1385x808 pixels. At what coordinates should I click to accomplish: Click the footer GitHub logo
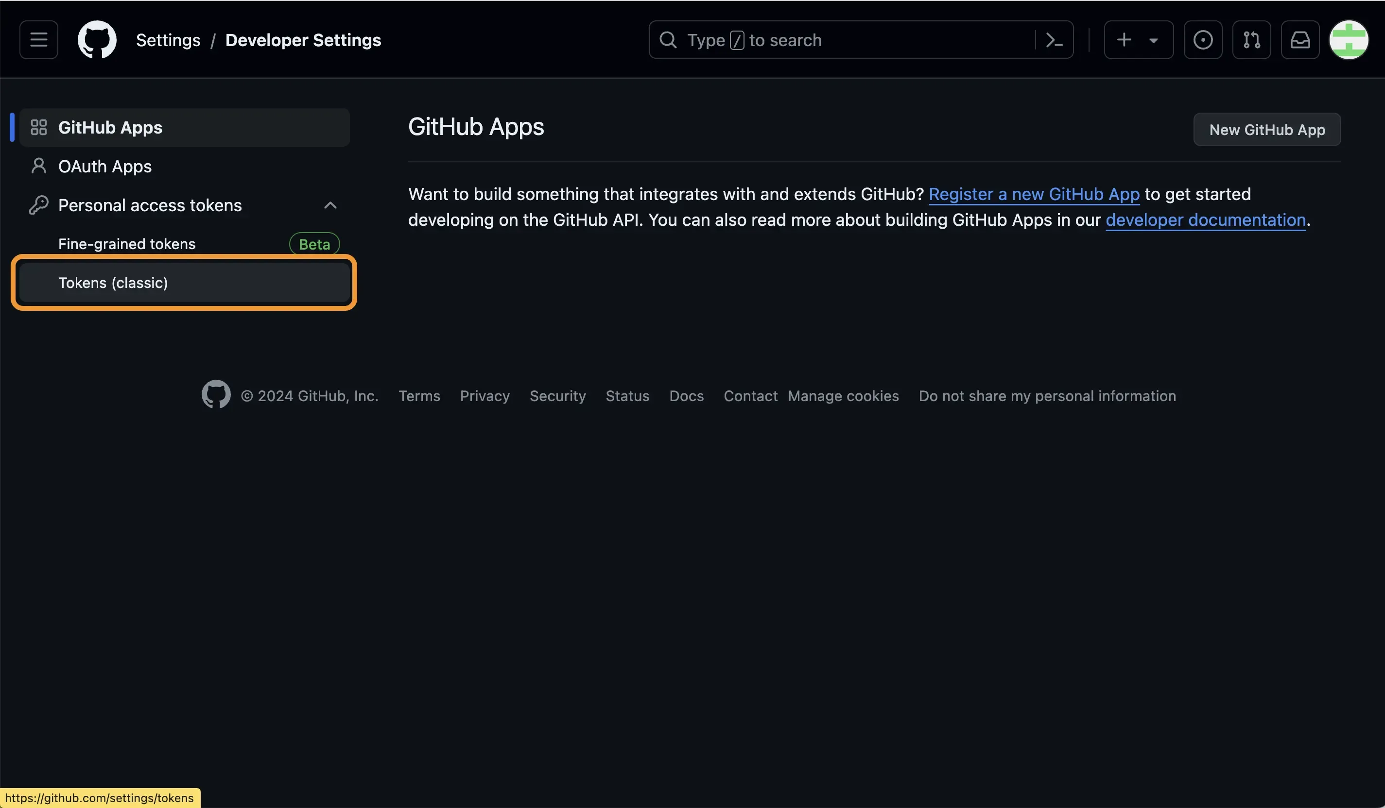coord(216,394)
